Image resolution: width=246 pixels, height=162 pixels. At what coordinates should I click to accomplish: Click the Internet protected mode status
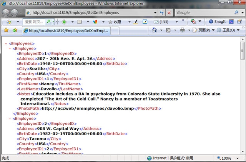click(x=170, y=158)
